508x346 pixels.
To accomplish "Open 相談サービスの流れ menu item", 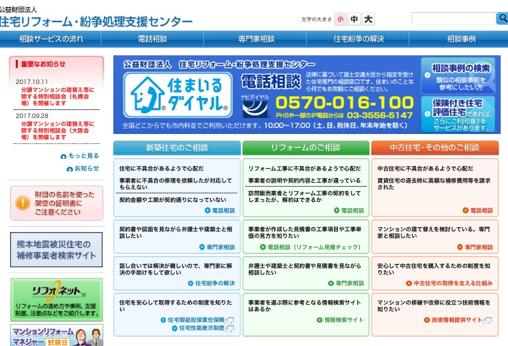I will click(51, 39).
